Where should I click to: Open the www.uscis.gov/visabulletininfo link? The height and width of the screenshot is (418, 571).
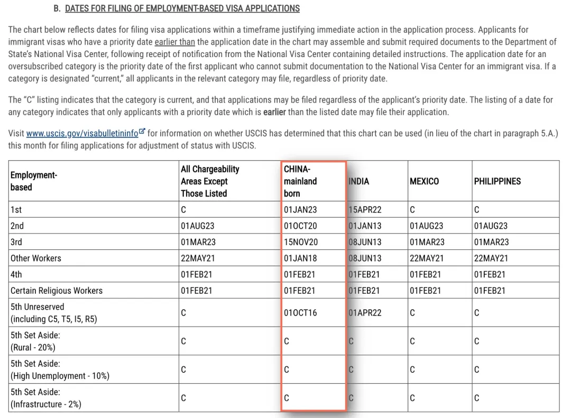[x=82, y=133]
